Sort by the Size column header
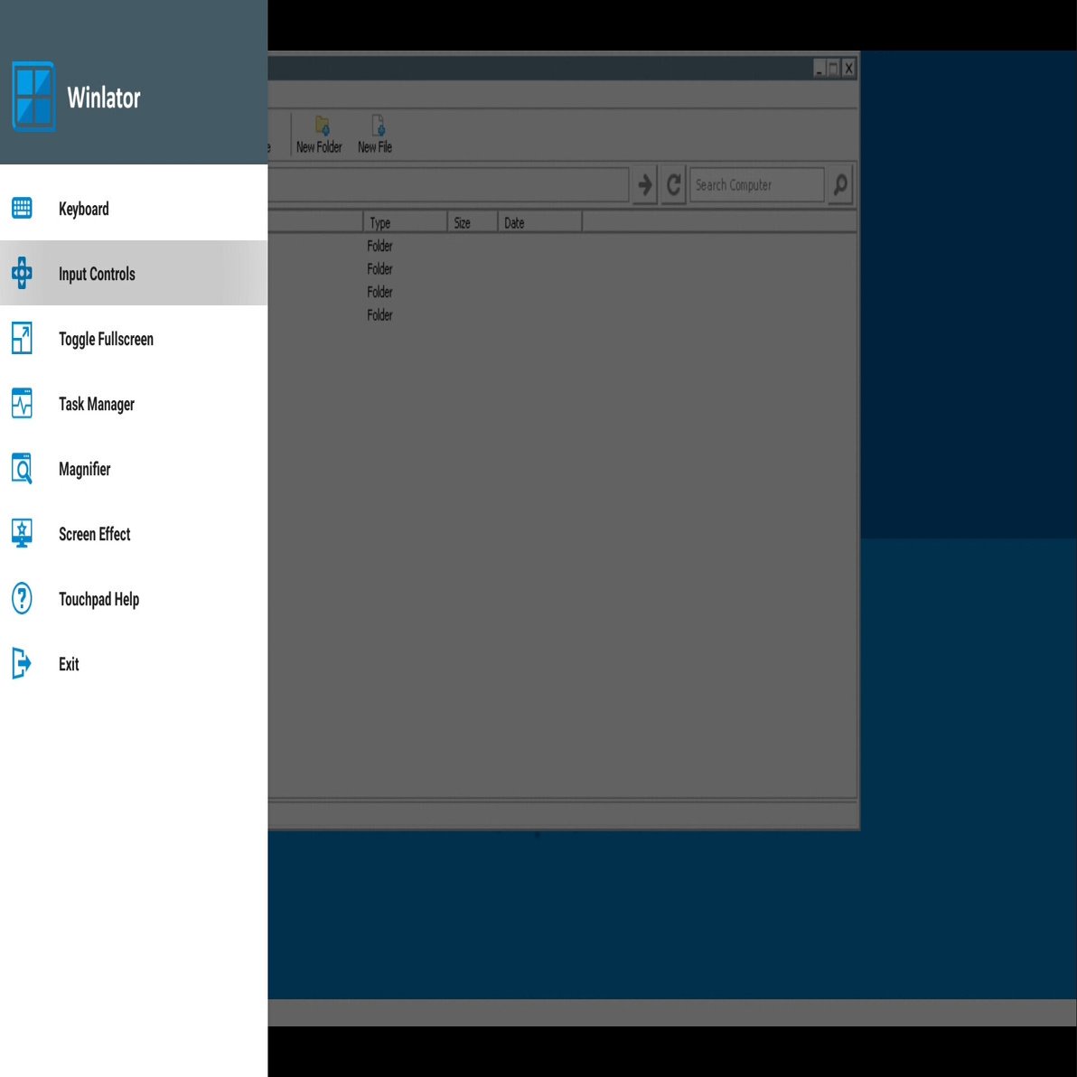The height and width of the screenshot is (1077, 1077). click(473, 222)
